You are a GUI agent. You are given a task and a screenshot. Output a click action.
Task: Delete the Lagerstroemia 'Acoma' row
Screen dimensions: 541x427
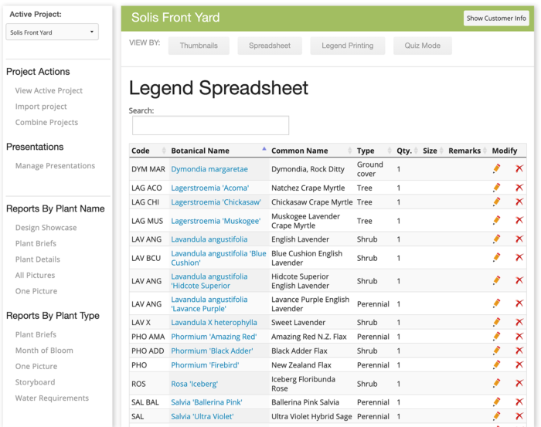pos(519,188)
